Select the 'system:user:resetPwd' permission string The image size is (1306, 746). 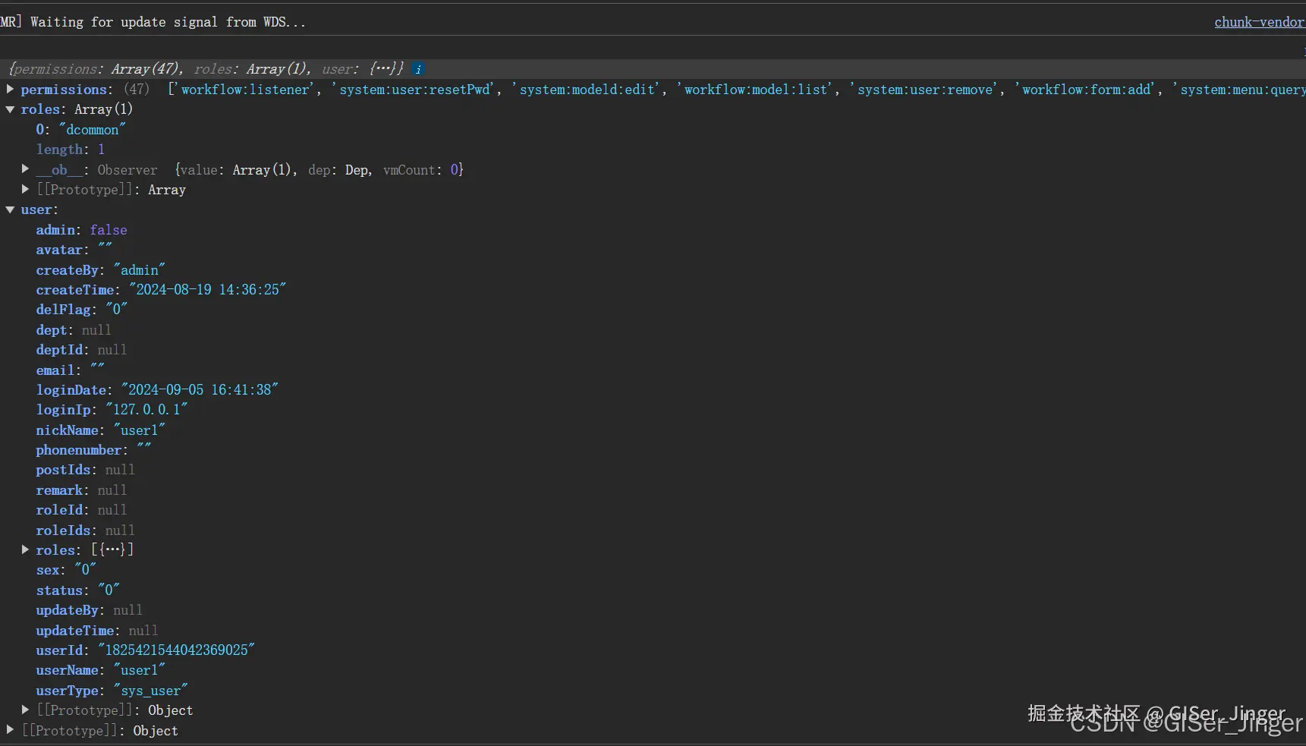(x=415, y=90)
